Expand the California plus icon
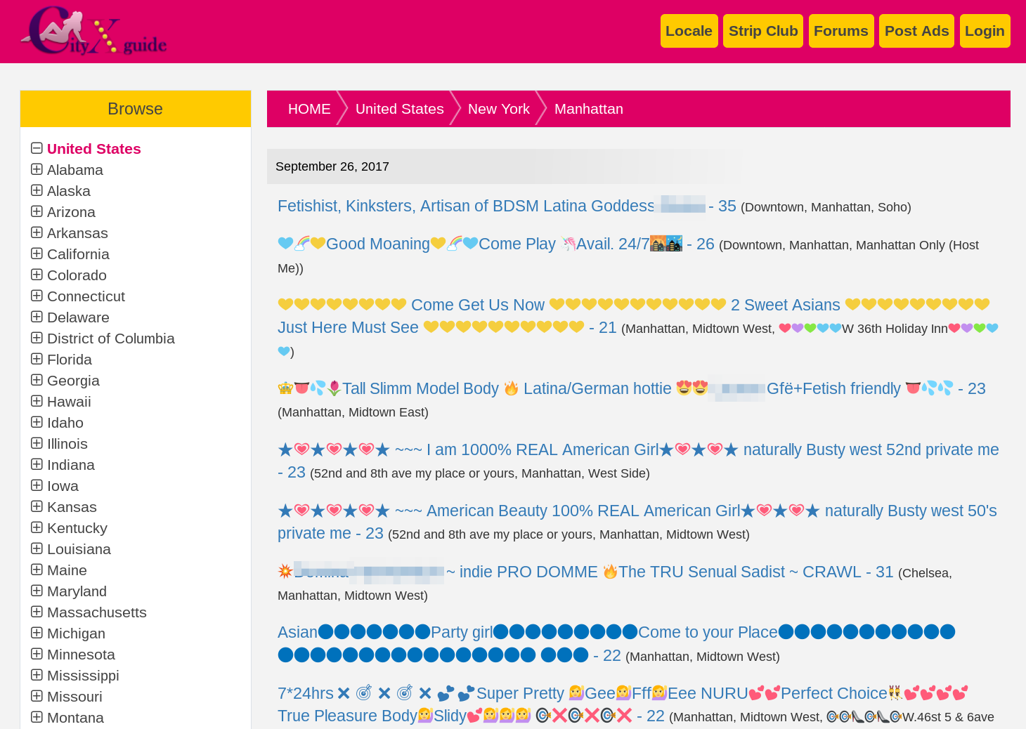This screenshot has height=729, width=1026. tap(37, 254)
